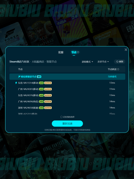This screenshot has height=179, width=134.
Task: Select the highlighted 智选节点 smart node row
Action: tap(67, 77)
